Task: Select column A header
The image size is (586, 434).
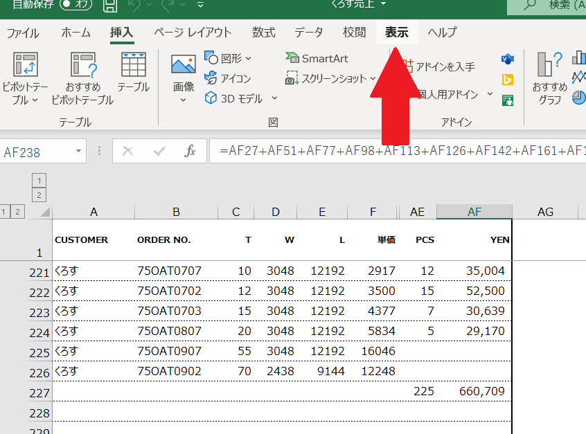Action: pos(94,212)
